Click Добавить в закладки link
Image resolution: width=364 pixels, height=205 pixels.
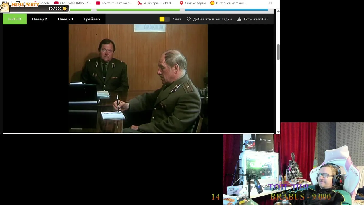coord(212,19)
